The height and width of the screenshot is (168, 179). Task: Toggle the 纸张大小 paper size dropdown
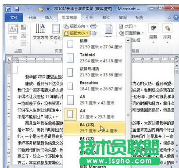click(76, 33)
